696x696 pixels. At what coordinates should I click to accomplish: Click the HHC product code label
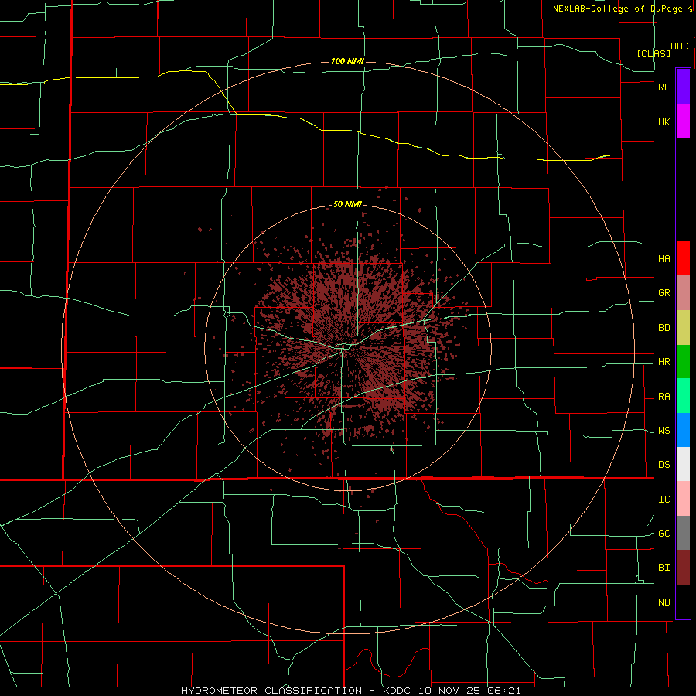[x=679, y=46]
